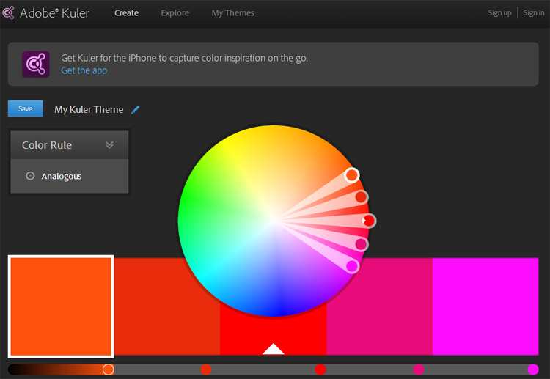
Task: Click the My Kuler Theme title
Action: point(89,109)
